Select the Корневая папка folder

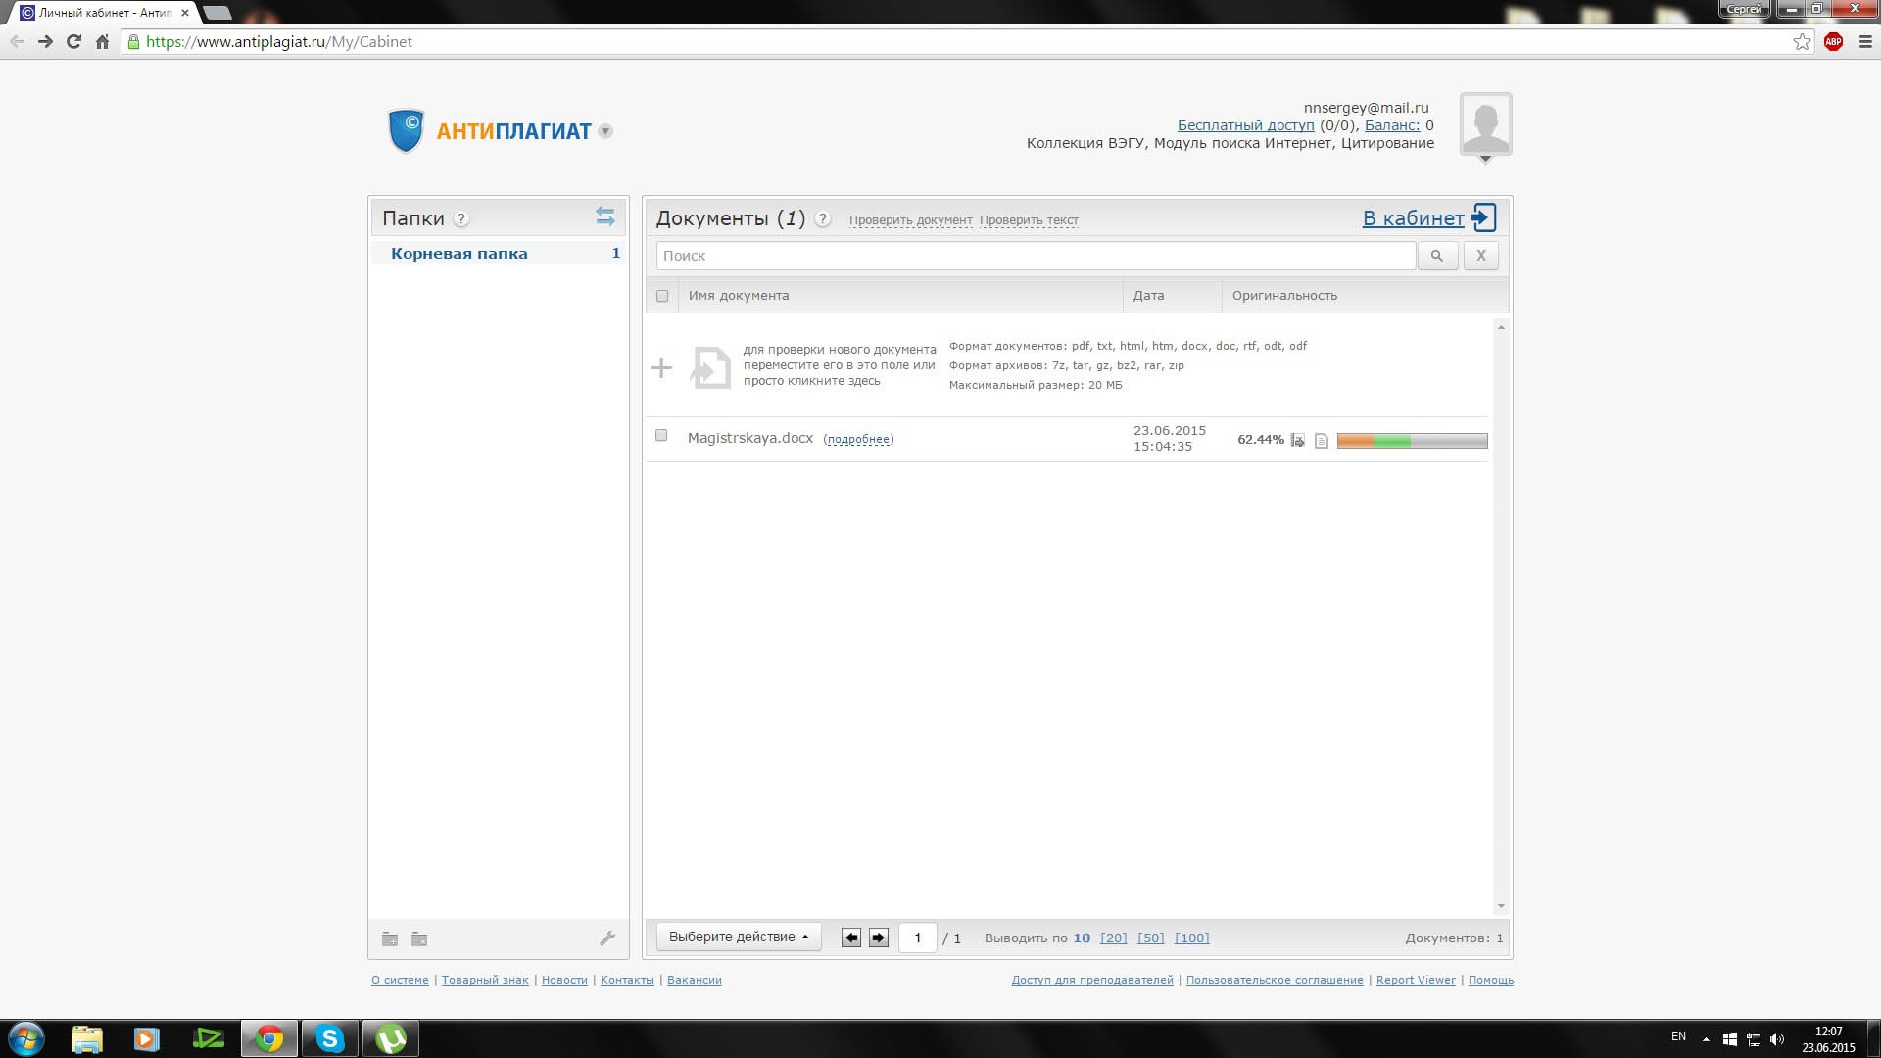(458, 254)
